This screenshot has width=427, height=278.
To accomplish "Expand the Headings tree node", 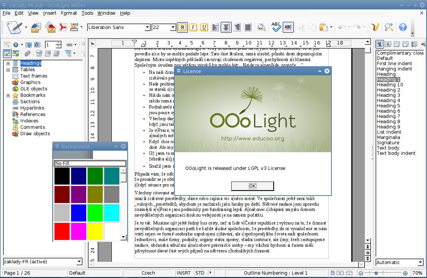I will point(8,63).
